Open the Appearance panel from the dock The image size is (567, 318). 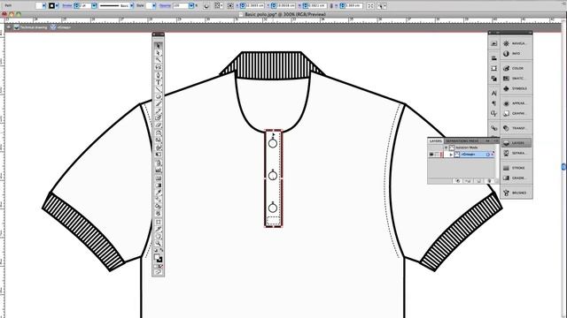516,103
